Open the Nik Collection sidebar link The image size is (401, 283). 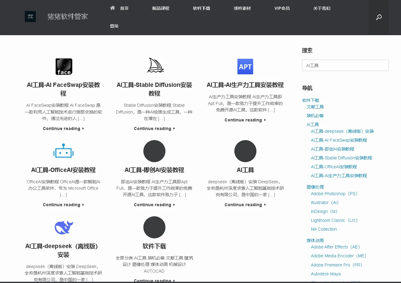point(324,229)
